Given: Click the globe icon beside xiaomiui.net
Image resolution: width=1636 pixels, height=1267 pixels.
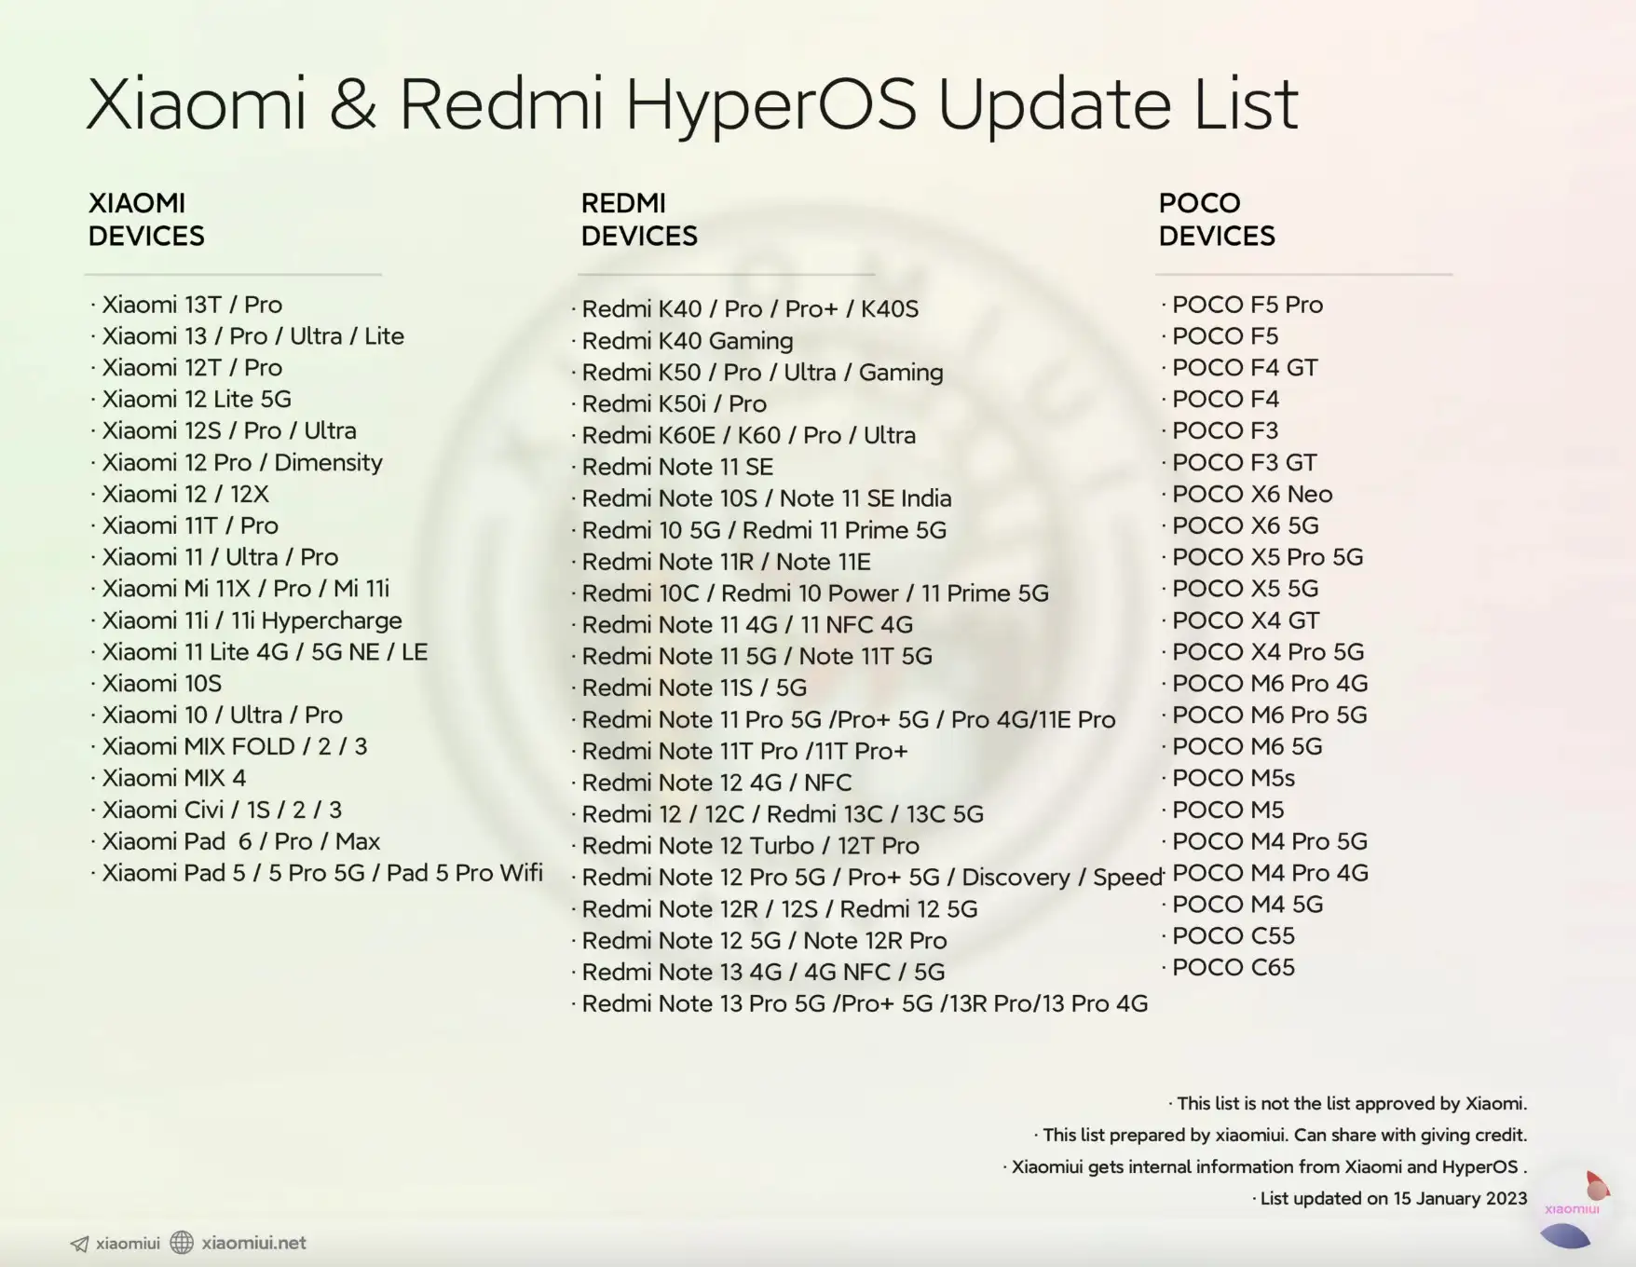Looking at the screenshot, I should [x=182, y=1243].
